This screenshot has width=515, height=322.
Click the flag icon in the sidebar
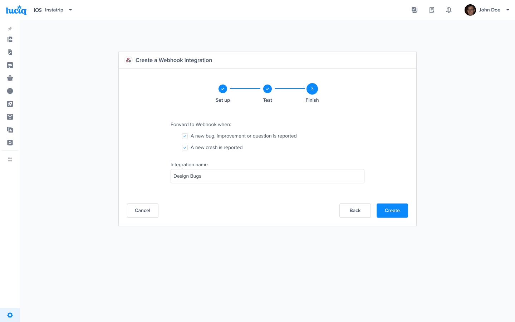pyautogui.click(x=10, y=65)
